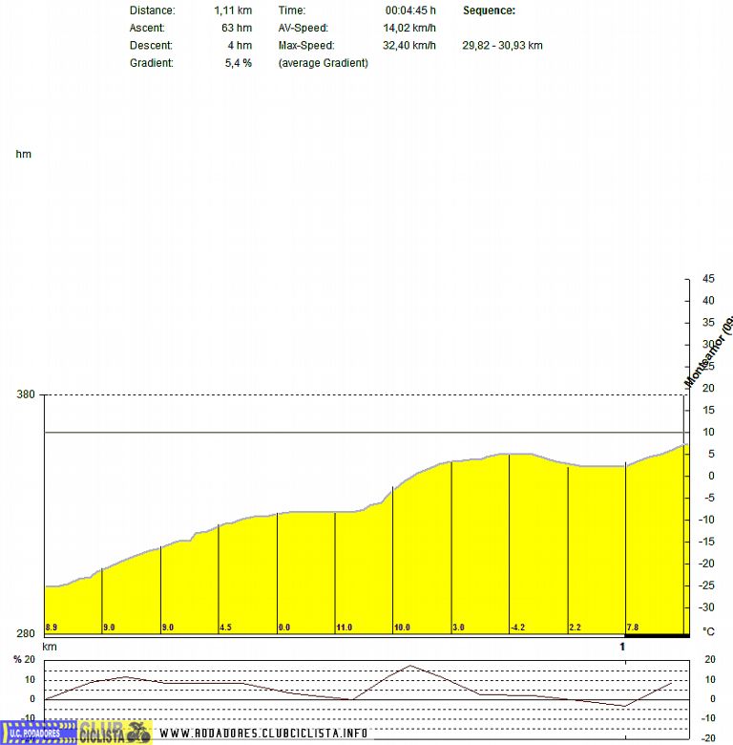Select the 11.0 gradient segment label
Viewport: 733px width, 745px height.
[x=345, y=628]
